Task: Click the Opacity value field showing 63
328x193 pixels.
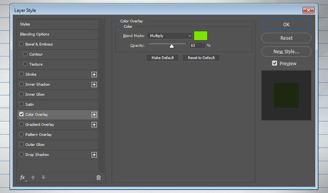Action: (x=197, y=46)
